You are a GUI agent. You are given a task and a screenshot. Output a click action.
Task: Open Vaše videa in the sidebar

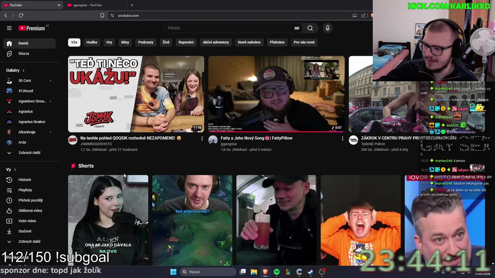[x=29, y=221]
